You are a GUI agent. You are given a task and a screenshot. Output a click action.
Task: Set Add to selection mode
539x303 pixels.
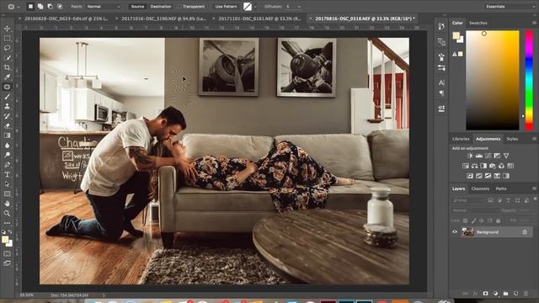tap(40, 7)
